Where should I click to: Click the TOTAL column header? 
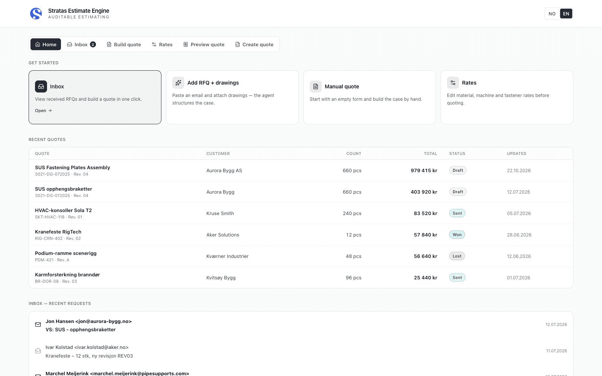pyautogui.click(x=430, y=153)
